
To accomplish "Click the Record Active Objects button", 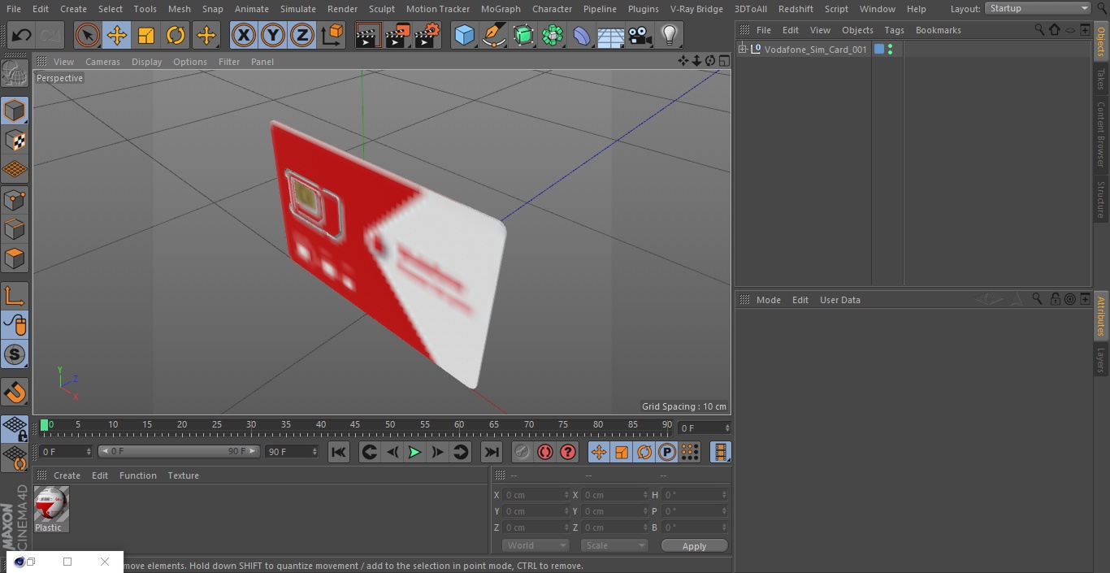I will tap(522, 452).
